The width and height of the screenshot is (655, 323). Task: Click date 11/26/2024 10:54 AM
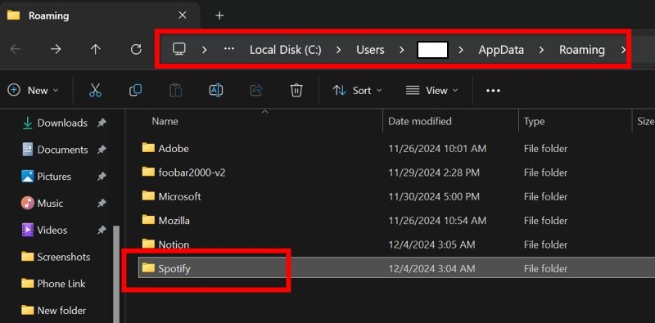[x=437, y=220]
